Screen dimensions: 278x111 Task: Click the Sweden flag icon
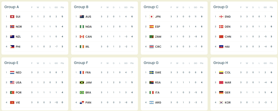[152, 73]
